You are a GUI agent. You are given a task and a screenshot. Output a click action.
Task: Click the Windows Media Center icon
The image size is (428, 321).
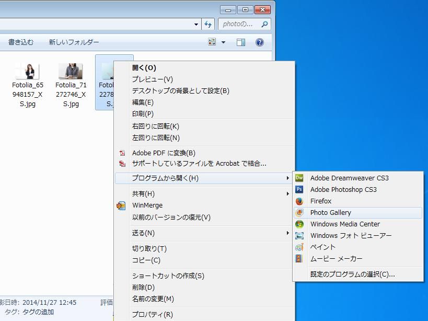tap(299, 224)
